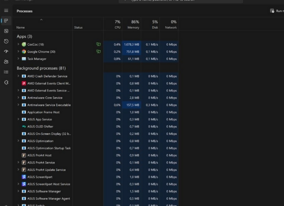Expand ASUS ScreenXpert Host Service row

point(18,184)
